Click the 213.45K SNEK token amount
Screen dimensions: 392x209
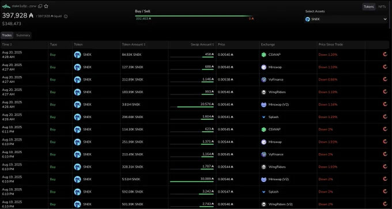coord(133,154)
